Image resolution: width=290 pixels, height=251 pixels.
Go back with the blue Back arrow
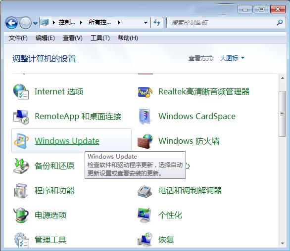[11, 23]
